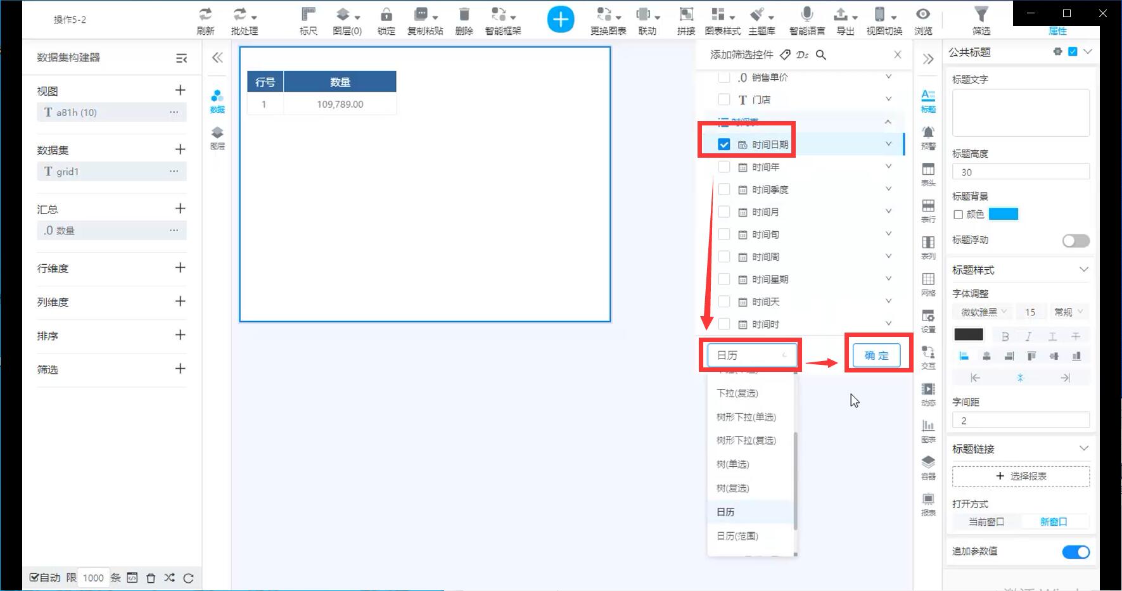Open the 日历 control type dropdown
Image resolution: width=1122 pixels, height=591 pixels.
point(751,355)
